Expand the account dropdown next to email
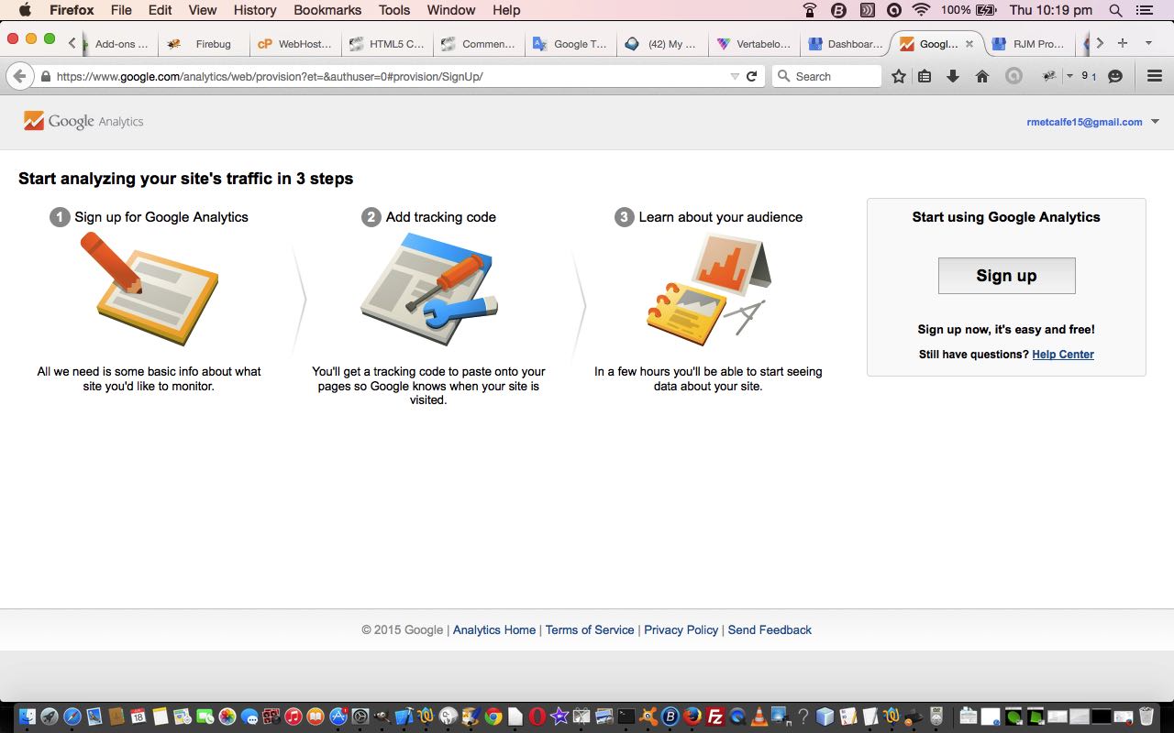 point(1155,122)
